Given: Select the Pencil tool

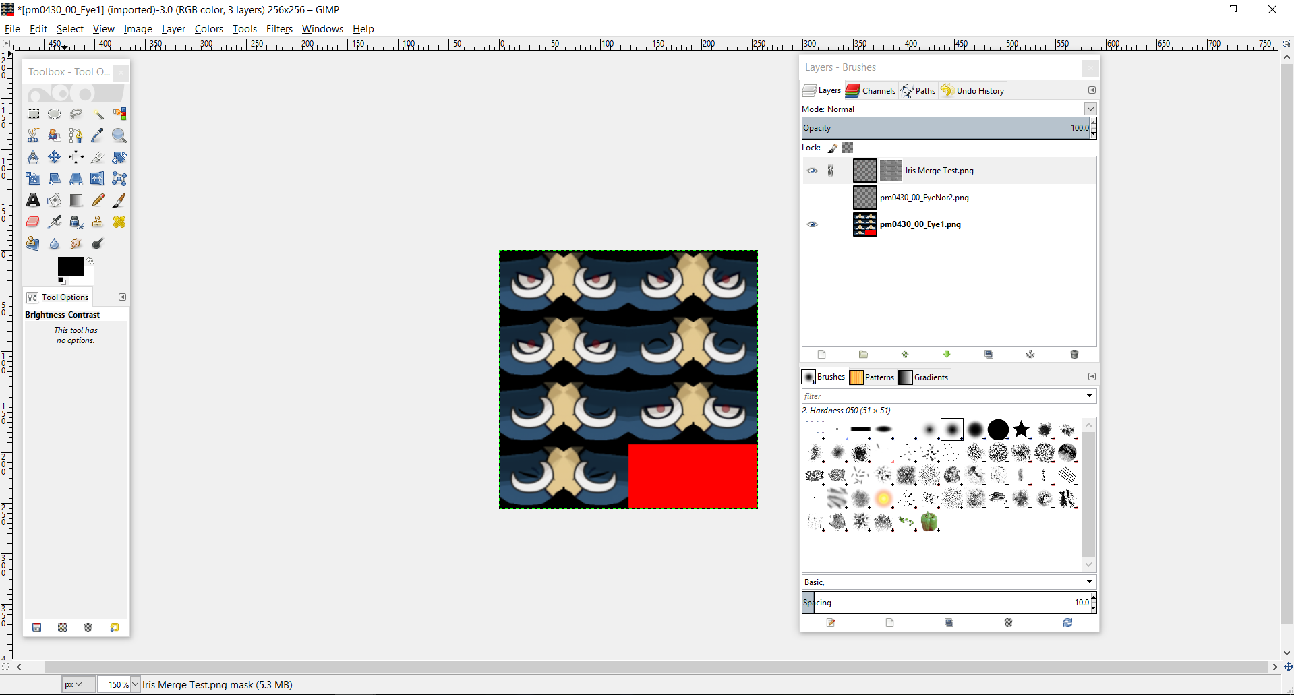Looking at the screenshot, I should tap(98, 200).
